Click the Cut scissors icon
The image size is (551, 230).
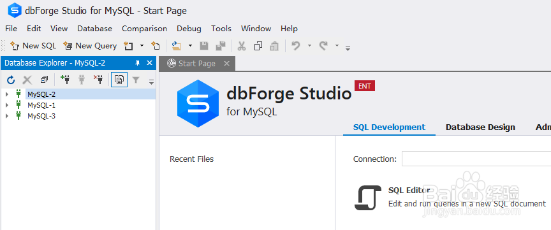point(242,46)
